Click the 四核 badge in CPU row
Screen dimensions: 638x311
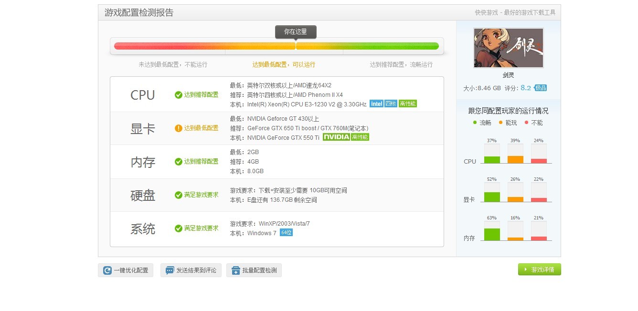(x=391, y=104)
